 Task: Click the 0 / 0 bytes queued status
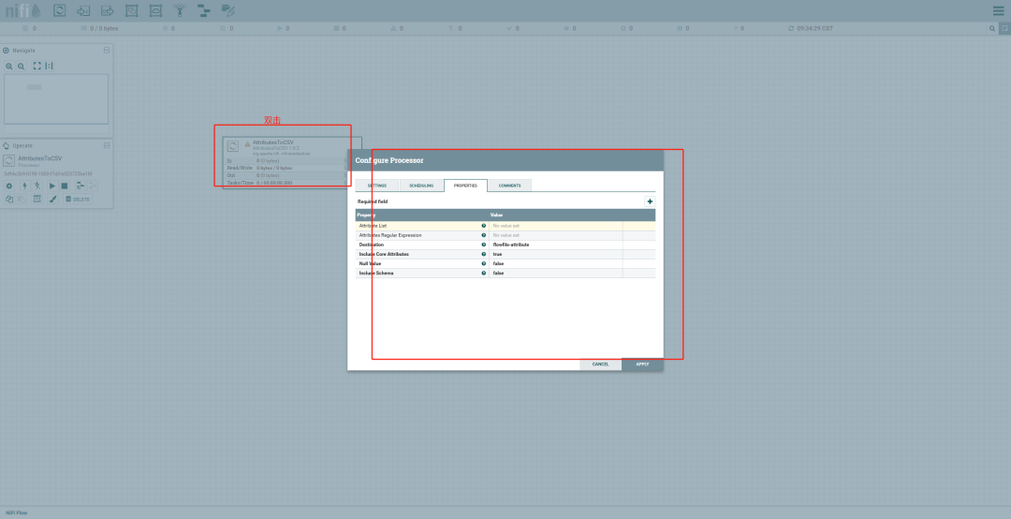[104, 28]
